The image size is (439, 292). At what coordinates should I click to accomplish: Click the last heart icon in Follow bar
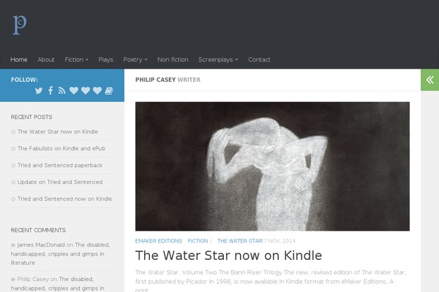97,91
